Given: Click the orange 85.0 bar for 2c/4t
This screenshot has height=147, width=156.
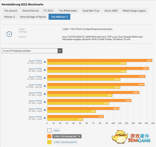Looking at the screenshot, I should click(75, 117).
